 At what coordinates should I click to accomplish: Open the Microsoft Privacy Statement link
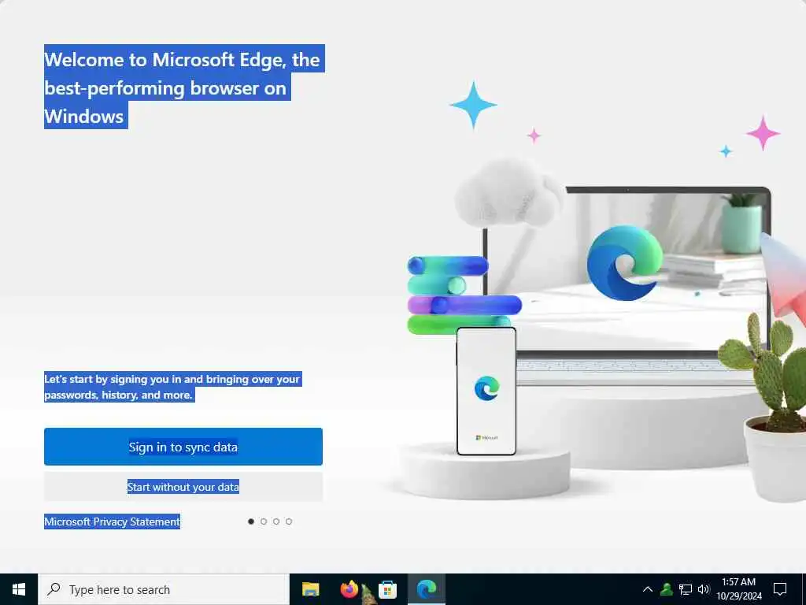[x=112, y=521]
